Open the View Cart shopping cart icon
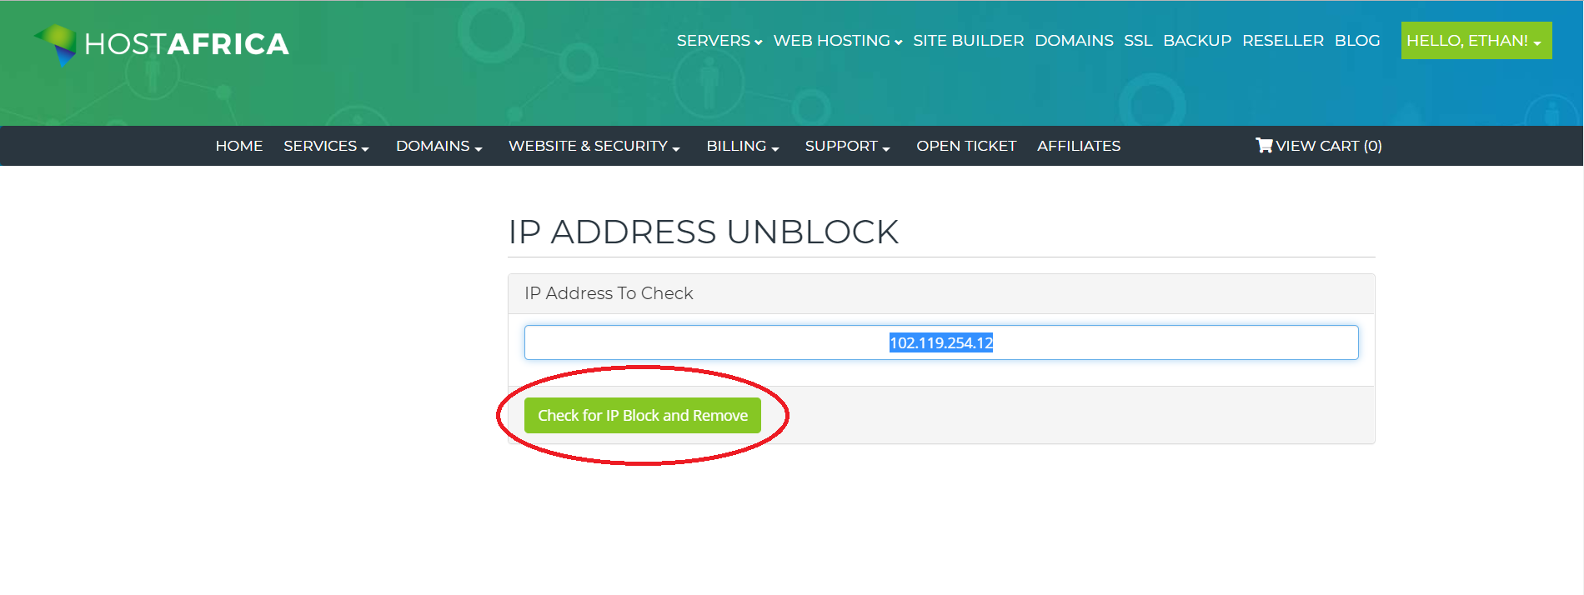The image size is (1584, 595). [1264, 146]
